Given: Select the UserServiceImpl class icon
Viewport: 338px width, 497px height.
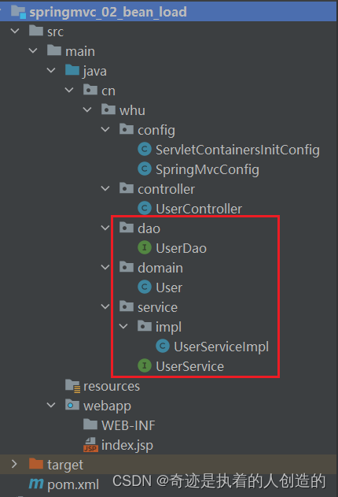Looking at the screenshot, I should [163, 346].
